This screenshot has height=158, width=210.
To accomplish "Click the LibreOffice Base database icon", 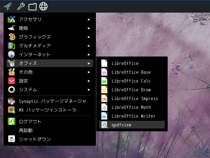I will [104, 72].
